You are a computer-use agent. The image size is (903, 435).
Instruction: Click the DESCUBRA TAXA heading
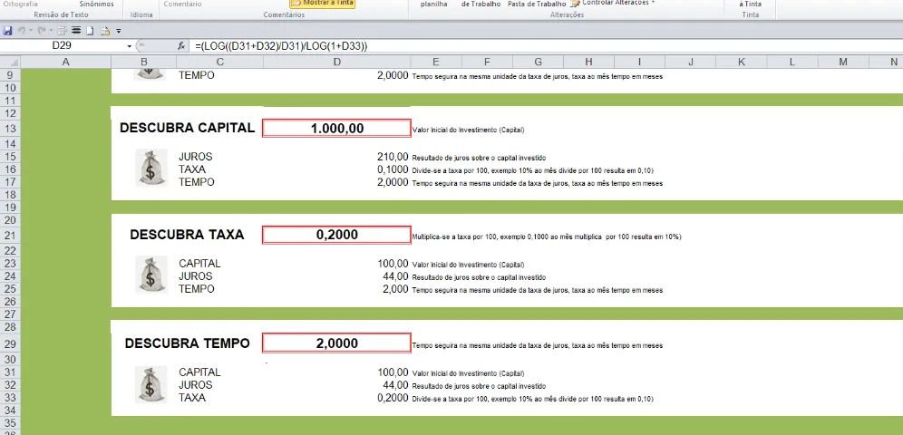[187, 235]
